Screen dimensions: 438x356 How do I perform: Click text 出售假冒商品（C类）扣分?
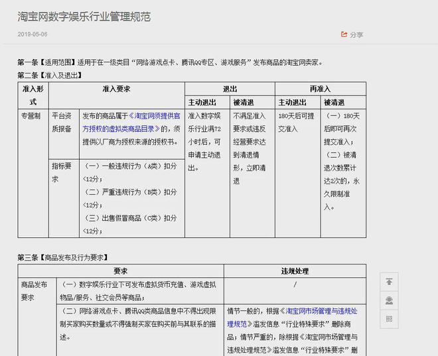pyautogui.click(x=139, y=218)
